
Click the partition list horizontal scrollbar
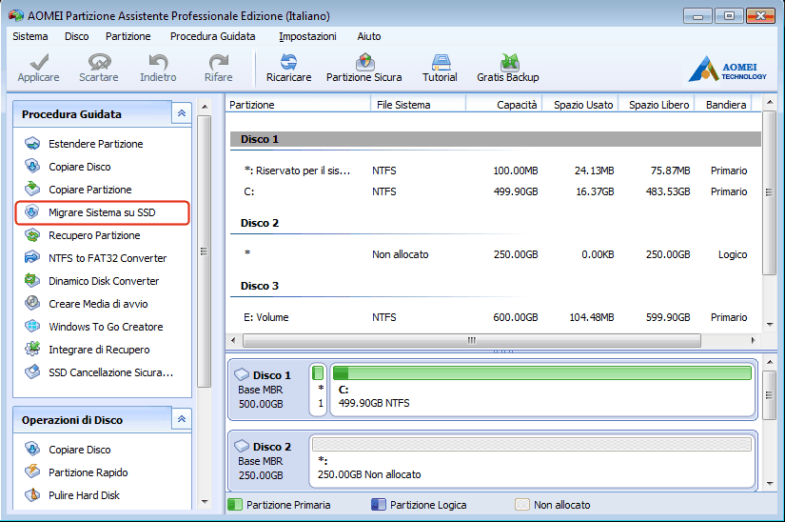point(472,340)
